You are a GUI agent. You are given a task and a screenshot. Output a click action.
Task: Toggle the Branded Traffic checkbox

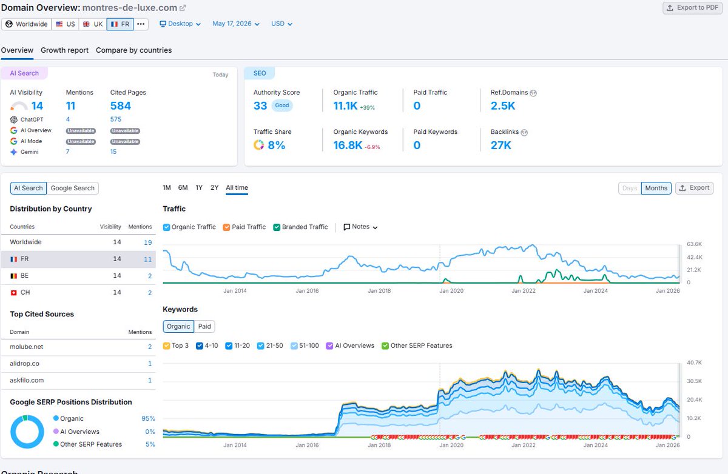pyautogui.click(x=277, y=227)
